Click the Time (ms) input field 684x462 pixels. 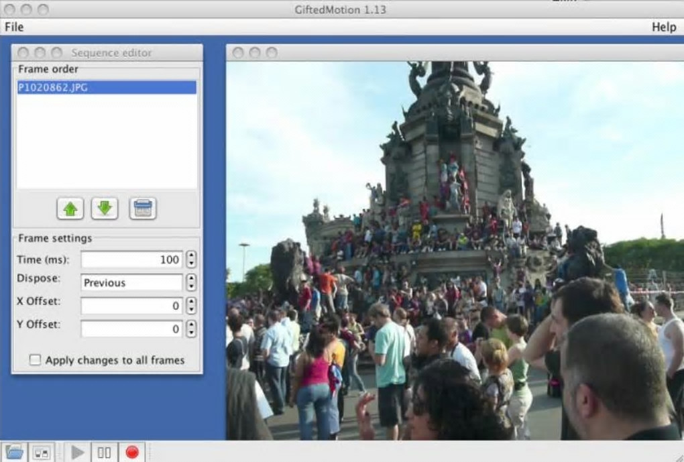[131, 259]
